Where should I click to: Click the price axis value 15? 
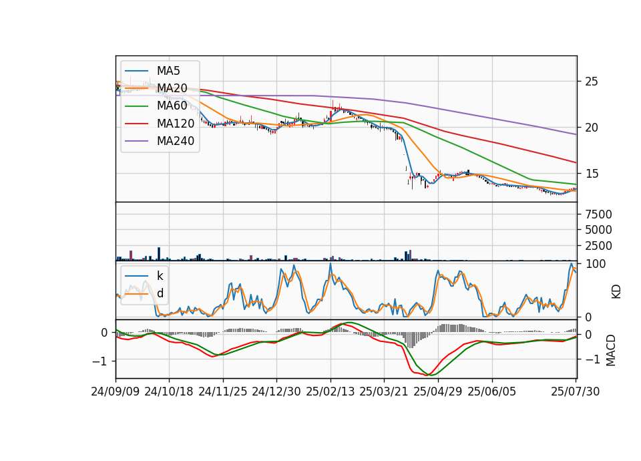pyautogui.click(x=592, y=174)
